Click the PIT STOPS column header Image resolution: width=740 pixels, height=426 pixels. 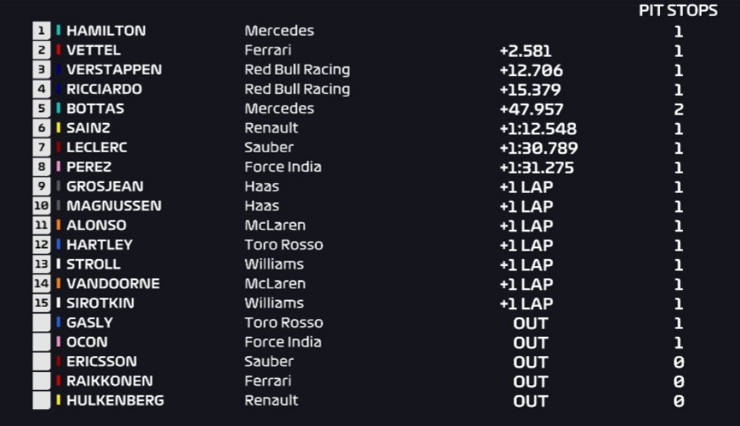click(678, 10)
